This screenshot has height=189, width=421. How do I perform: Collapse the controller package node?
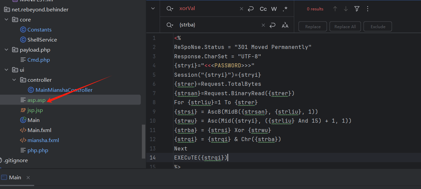[x=14, y=80]
